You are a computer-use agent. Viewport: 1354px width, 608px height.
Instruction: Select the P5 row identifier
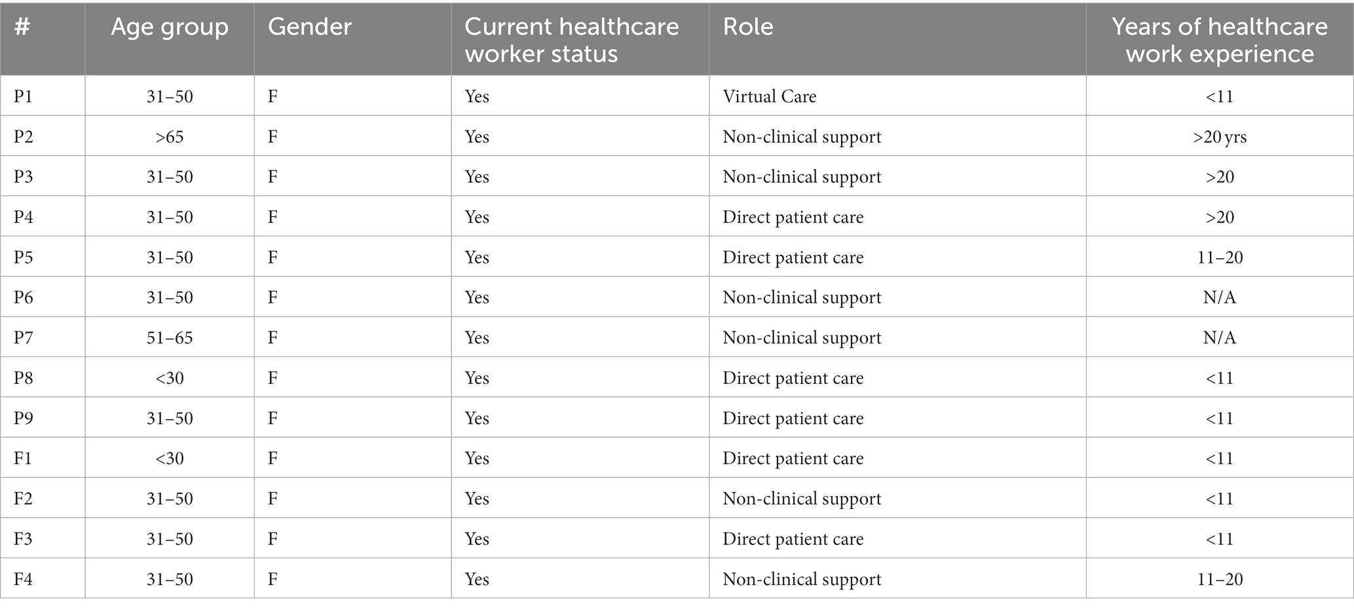[x=23, y=257]
